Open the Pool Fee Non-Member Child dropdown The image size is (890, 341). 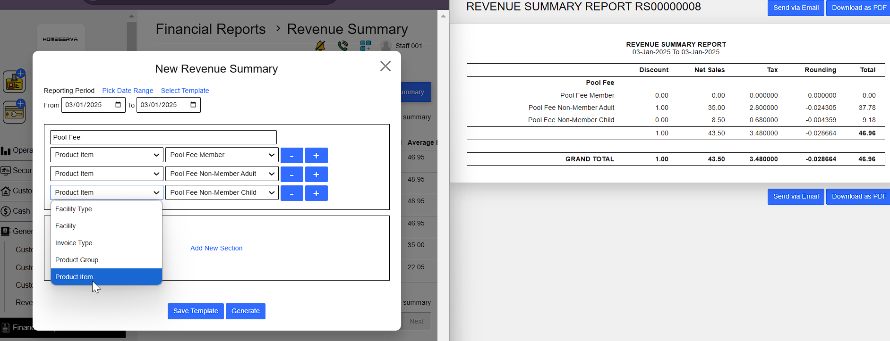[x=222, y=192]
